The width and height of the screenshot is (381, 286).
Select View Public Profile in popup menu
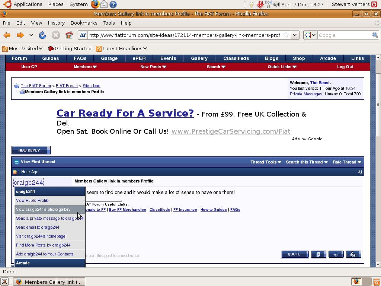coord(49,200)
